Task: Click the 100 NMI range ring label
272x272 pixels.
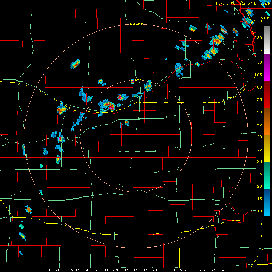Action: coord(136,24)
